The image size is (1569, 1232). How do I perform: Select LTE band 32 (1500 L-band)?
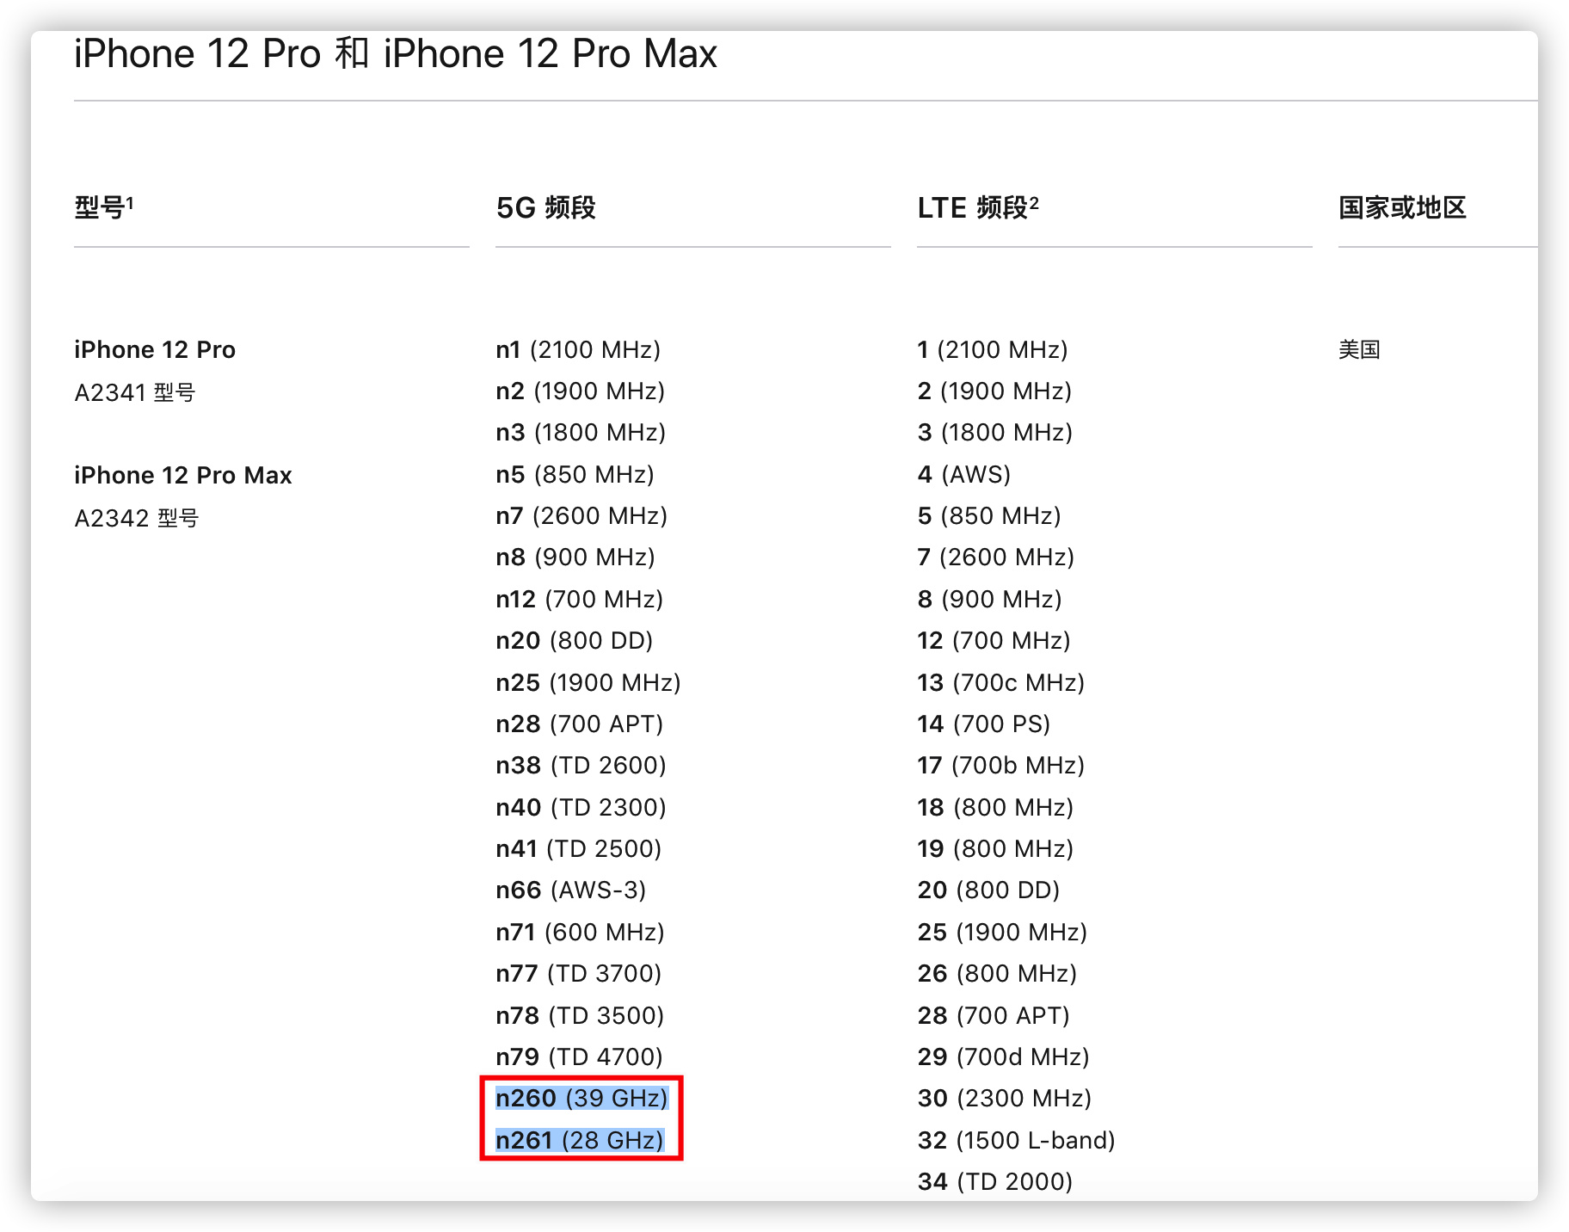(1017, 1140)
